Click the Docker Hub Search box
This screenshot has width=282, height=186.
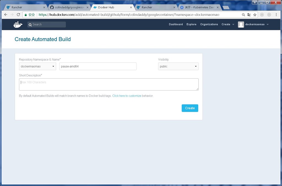coord(47,25)
